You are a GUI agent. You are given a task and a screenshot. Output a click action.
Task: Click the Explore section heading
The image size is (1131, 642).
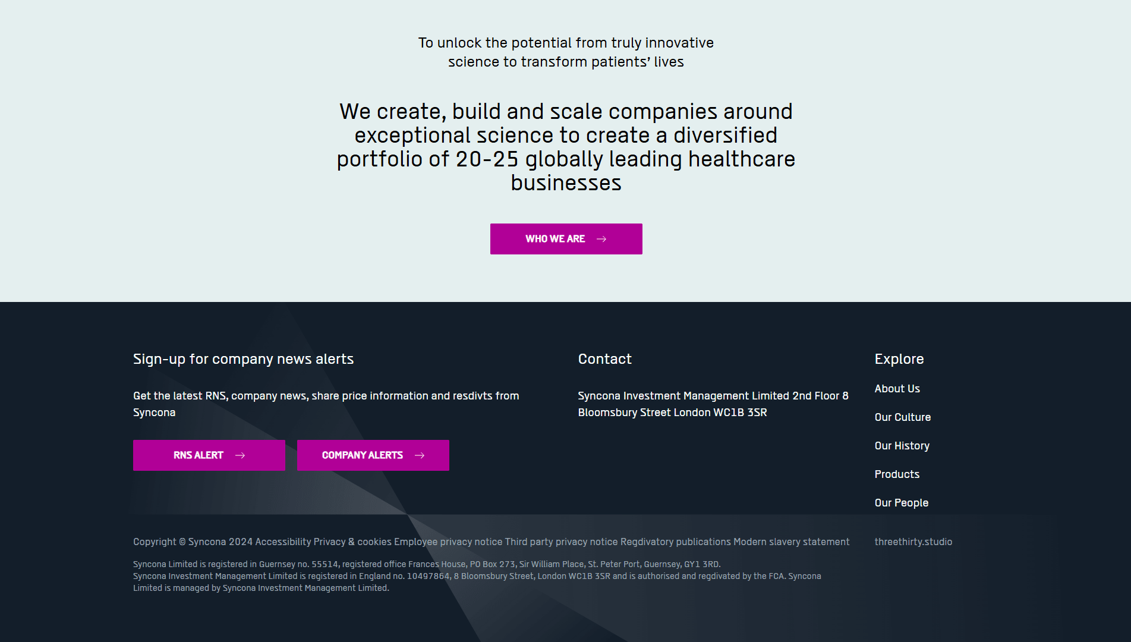coord(899,358)
